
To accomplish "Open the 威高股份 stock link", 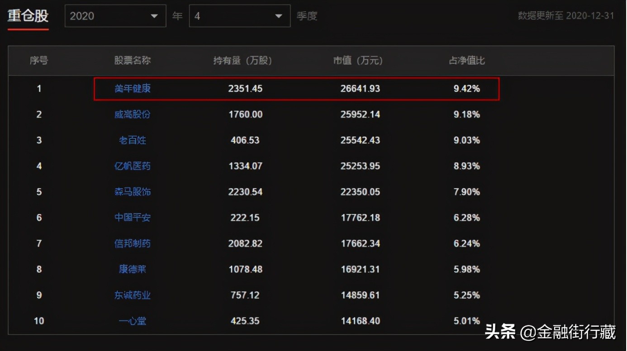I will pyautogui.click(x=133, y=114).
